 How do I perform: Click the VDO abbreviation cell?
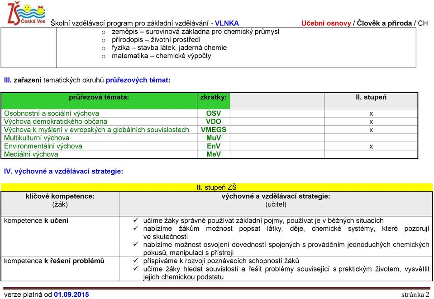pyautogui.click(x=214, y=121)
